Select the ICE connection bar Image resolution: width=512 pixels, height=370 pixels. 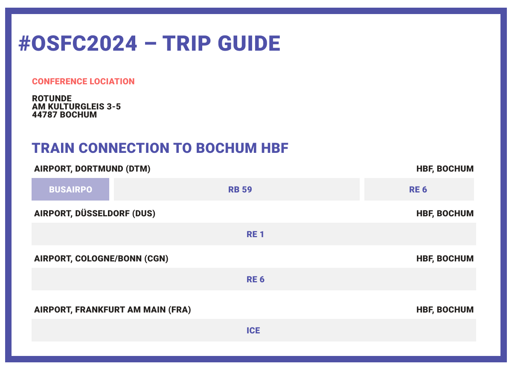point(253,330)
